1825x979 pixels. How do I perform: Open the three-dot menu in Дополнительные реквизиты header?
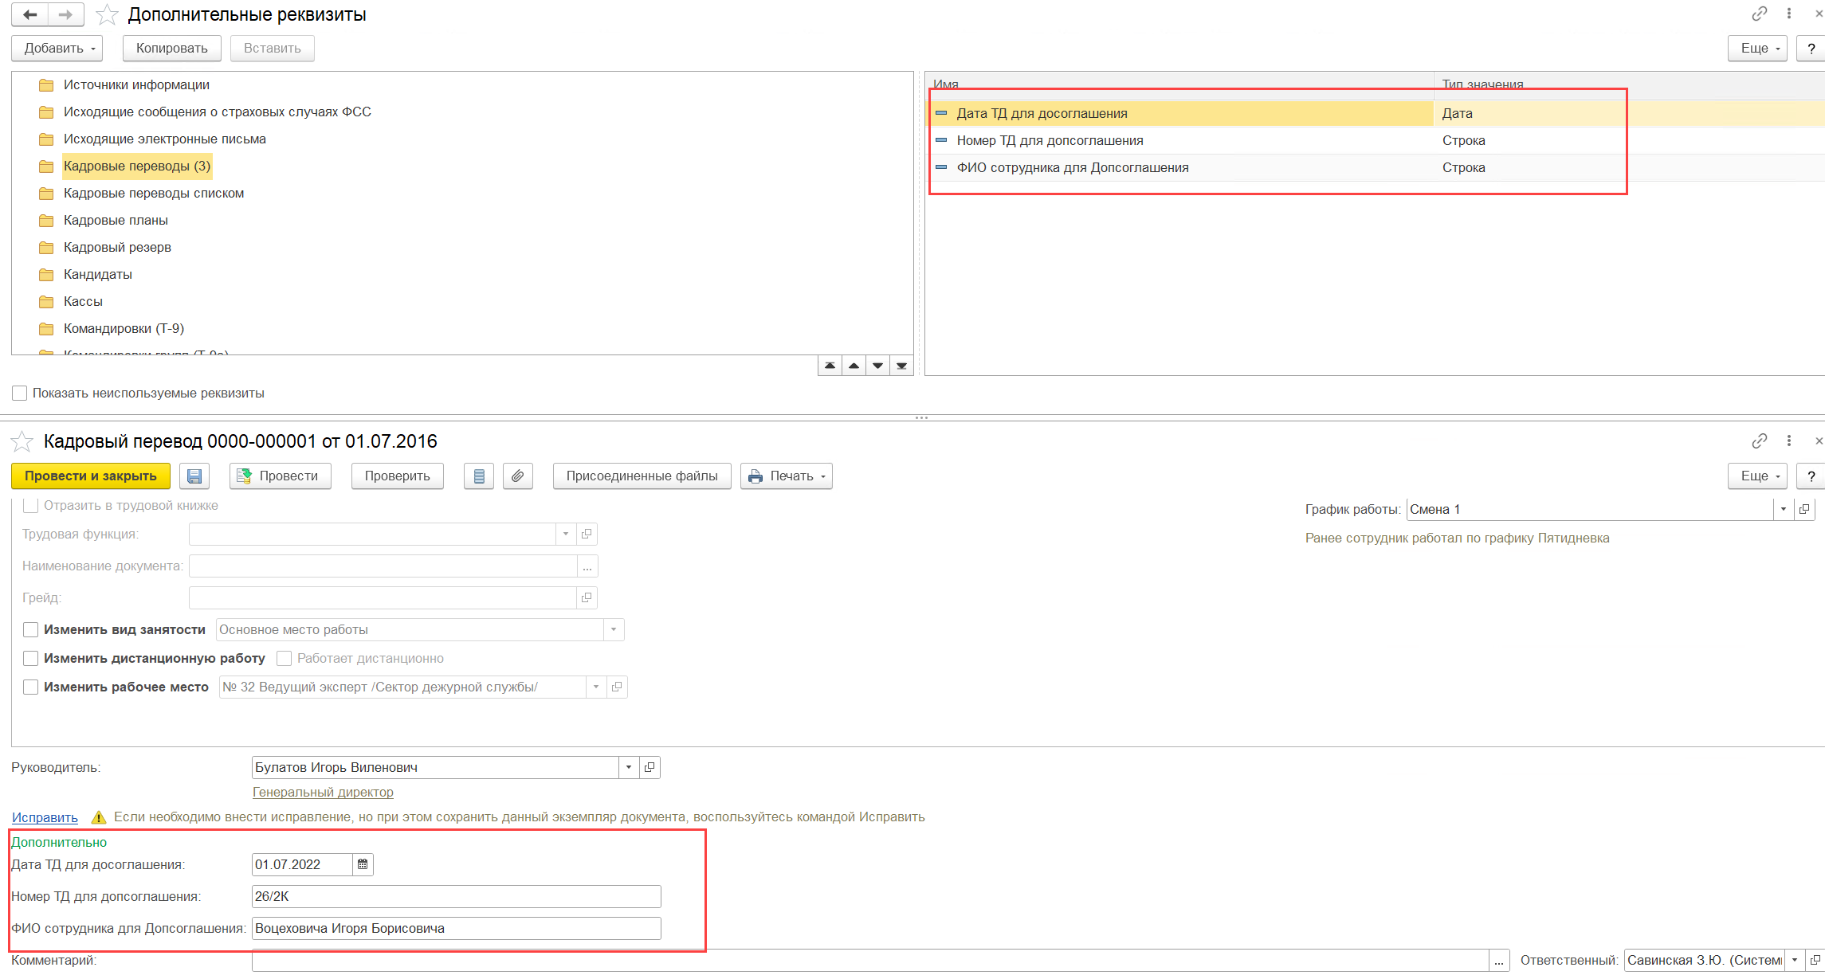pyautogui.click(x=1789, y=14)
